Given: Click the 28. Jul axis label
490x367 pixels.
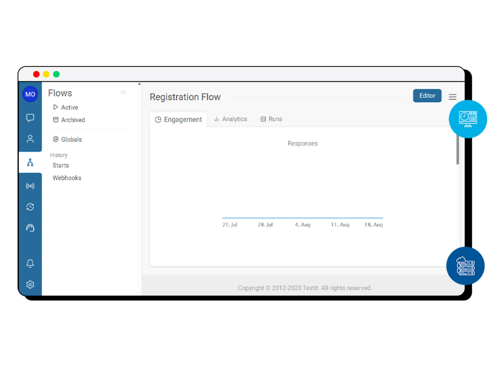Looking at the screenshot, I should 265,225.
